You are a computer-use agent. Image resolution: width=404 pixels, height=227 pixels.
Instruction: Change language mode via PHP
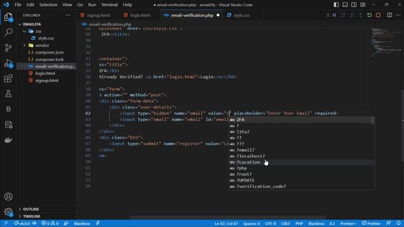(299, 223)
